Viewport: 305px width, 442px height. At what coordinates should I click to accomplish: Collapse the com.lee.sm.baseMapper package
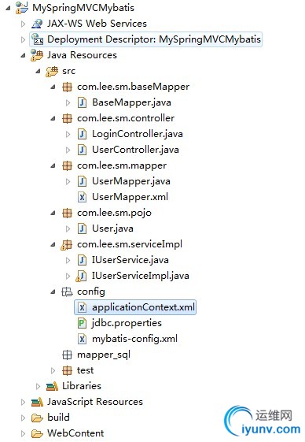coord(53,87)
